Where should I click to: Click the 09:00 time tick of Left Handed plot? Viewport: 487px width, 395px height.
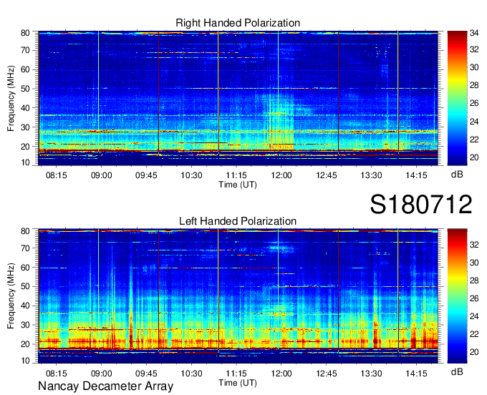coord(101,374)
